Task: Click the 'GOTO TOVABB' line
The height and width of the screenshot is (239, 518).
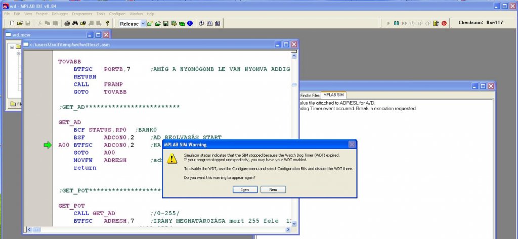Action: click(100, 92)
